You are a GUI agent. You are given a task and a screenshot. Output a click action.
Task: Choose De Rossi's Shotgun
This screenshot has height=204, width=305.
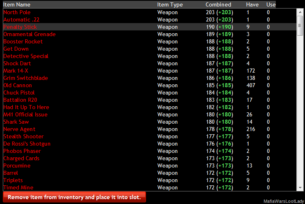(150, 144)
